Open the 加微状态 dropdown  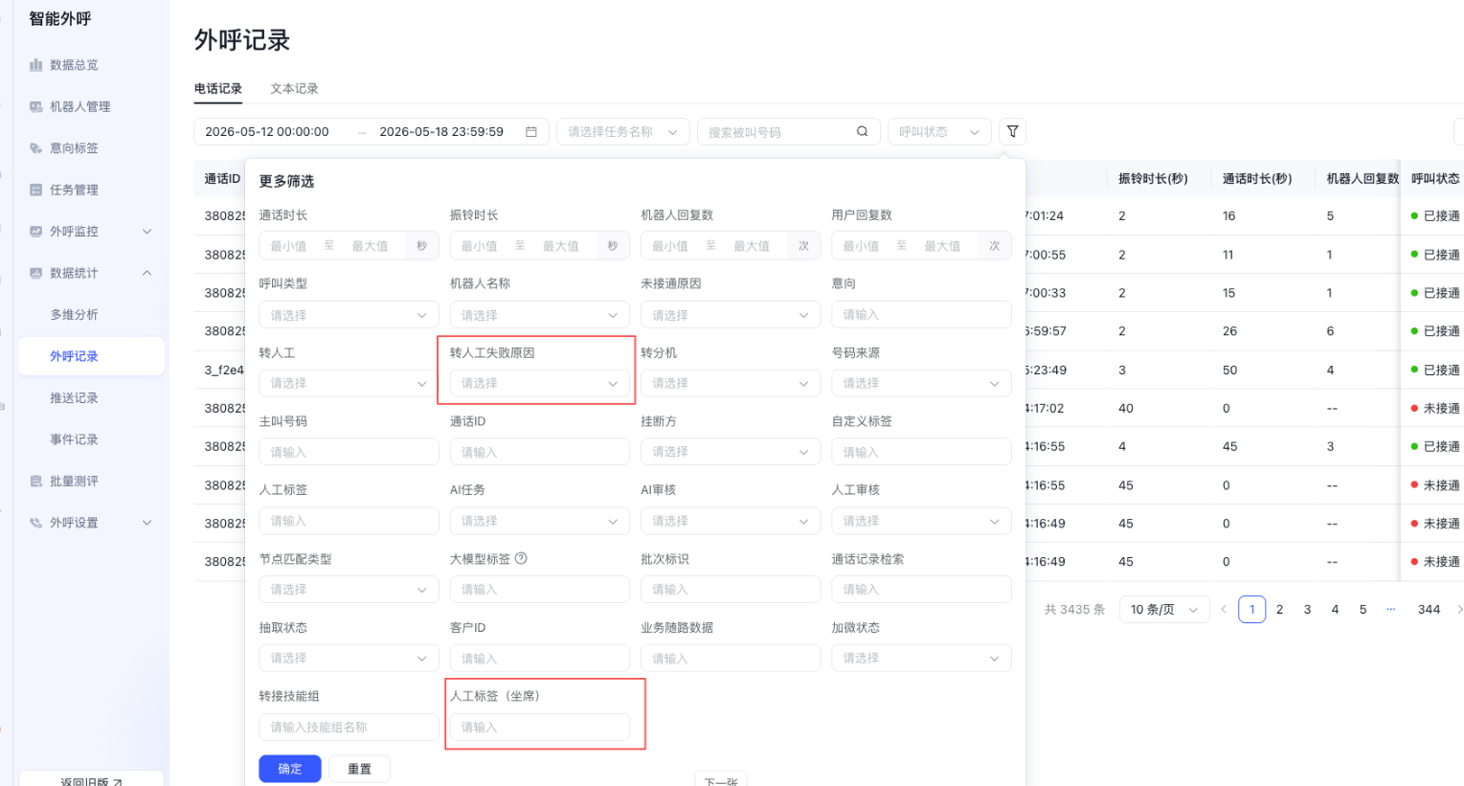point(921,659)
